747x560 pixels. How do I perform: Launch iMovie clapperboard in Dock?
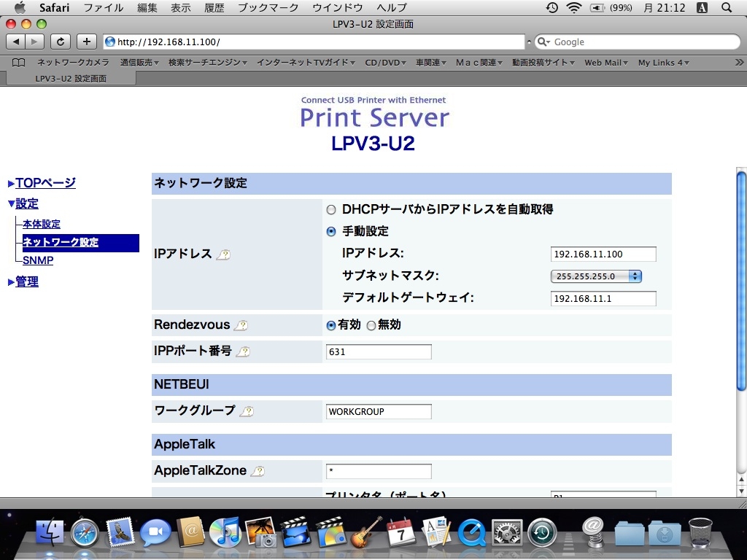pos(295,532)
